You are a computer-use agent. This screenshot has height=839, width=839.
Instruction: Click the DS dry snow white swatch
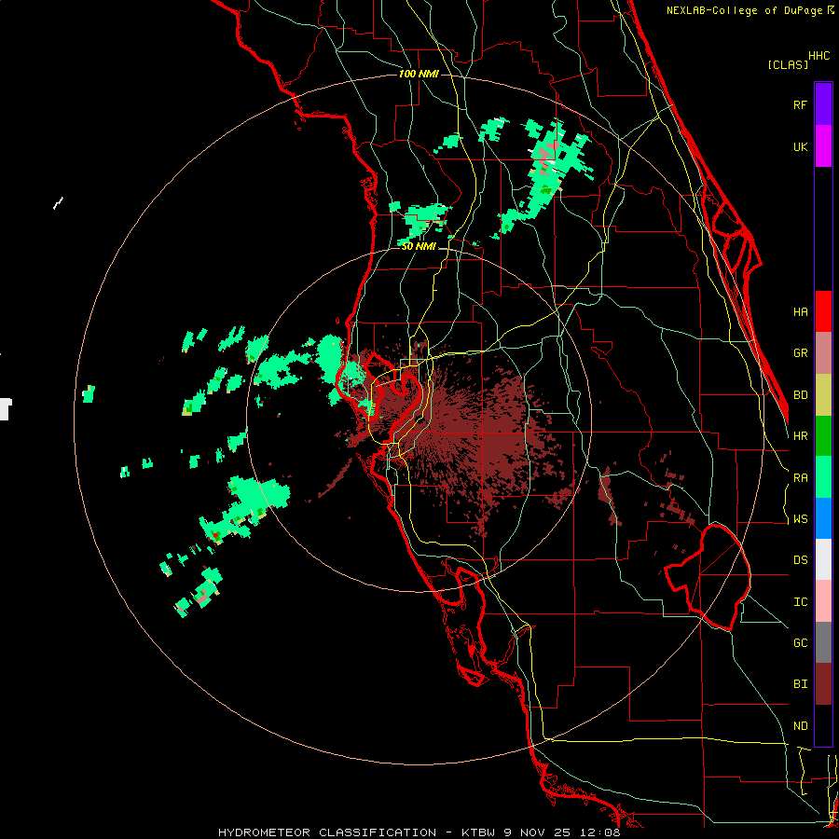(x=823, y=559)
